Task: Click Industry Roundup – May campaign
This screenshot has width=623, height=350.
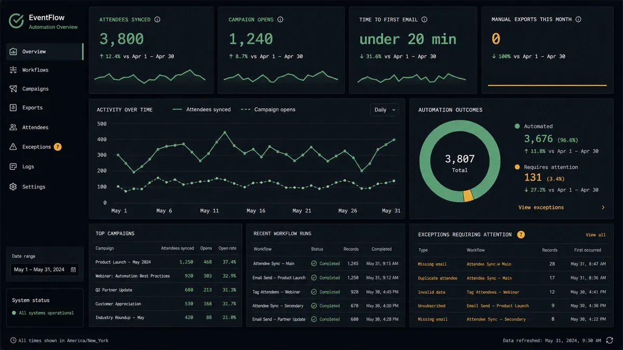Action: click(x=120, y=317)
